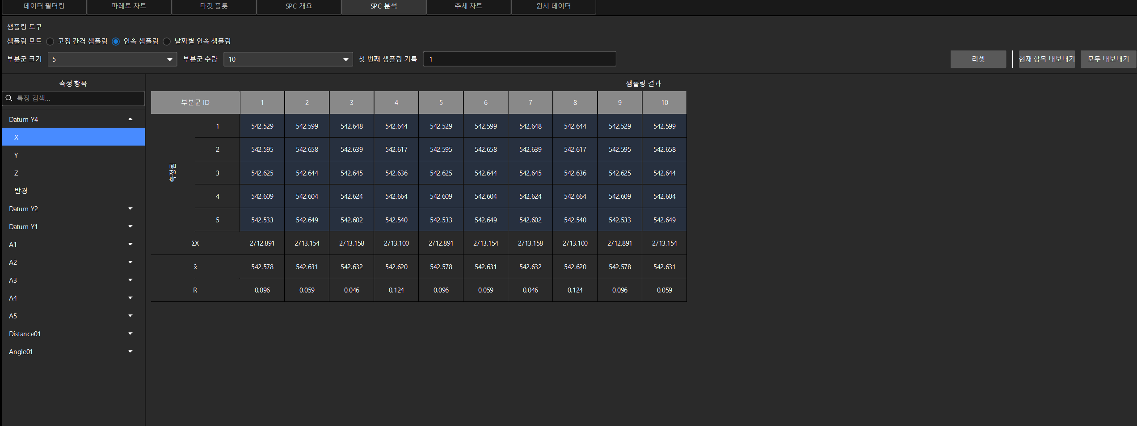
Task: Click column header 10 in results table
Action: (665, 103)
